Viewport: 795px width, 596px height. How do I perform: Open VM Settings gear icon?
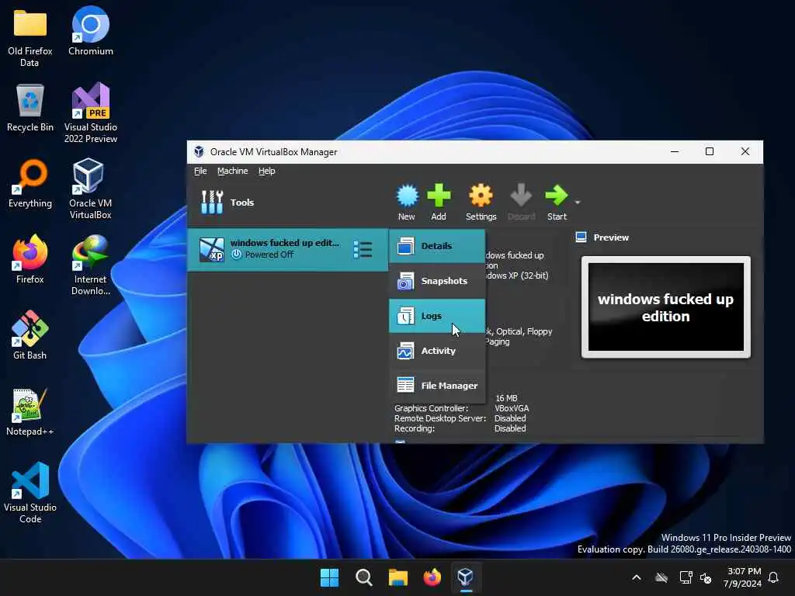tap(481, 203)
